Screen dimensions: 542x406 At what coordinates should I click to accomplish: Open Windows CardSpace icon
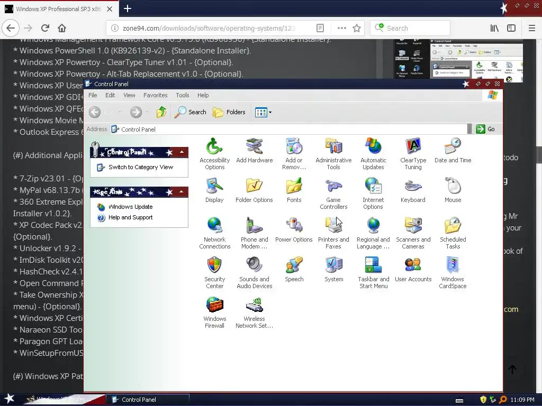tap(453, 273)
